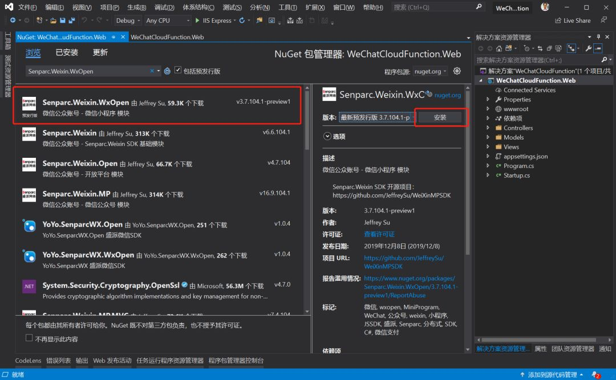Select Startup.cs in Solution Explorer
This screenshot has width=616, height=380.
click(517, 175)
